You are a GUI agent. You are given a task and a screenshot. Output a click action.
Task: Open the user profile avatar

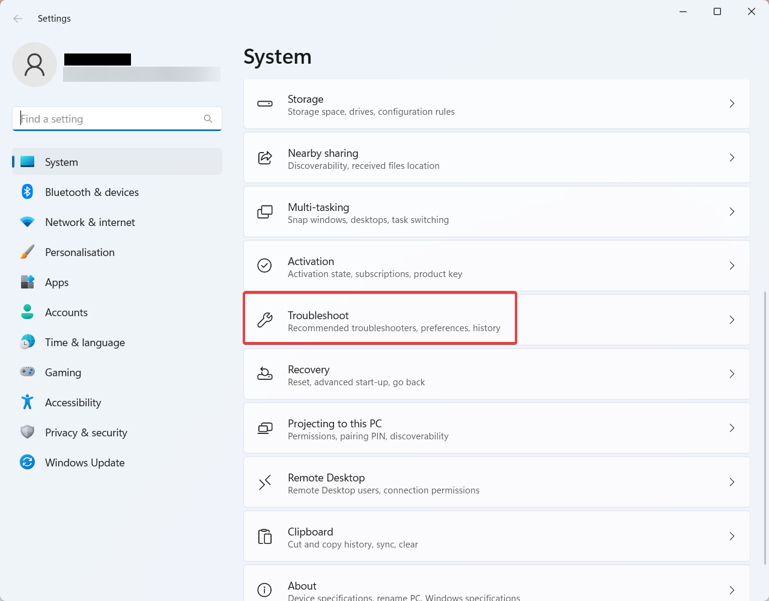35,64
